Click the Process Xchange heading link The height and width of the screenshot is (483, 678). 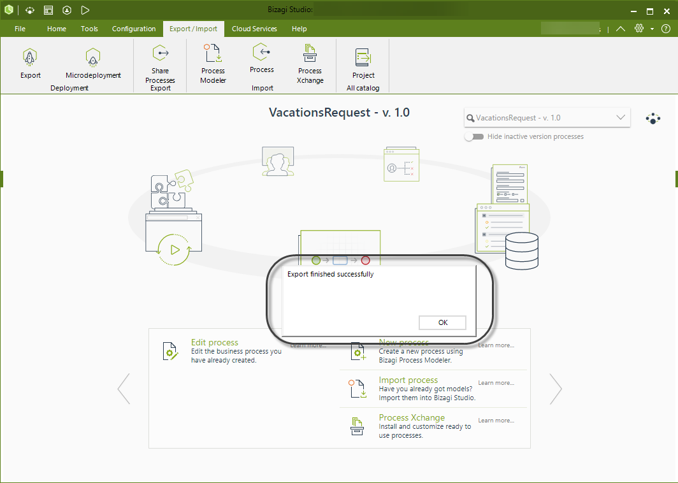click(x=412, y=417)
